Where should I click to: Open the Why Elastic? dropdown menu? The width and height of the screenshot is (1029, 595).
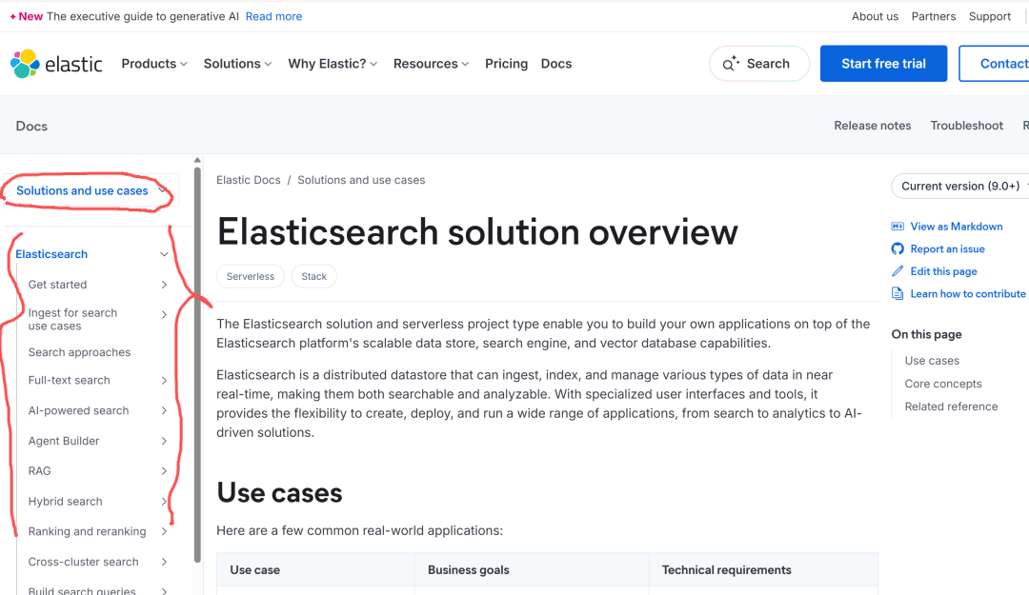pos(333,64)
